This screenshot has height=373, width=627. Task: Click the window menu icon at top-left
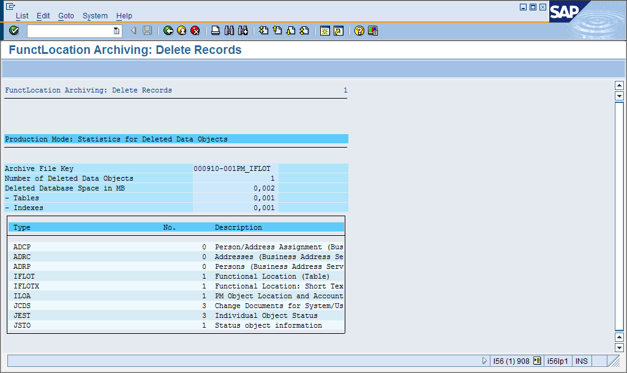click(x=10, y=6)
